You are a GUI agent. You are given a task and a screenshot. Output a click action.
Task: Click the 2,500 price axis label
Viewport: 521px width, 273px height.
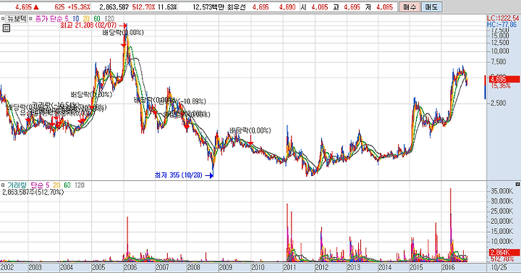(499, 103)
